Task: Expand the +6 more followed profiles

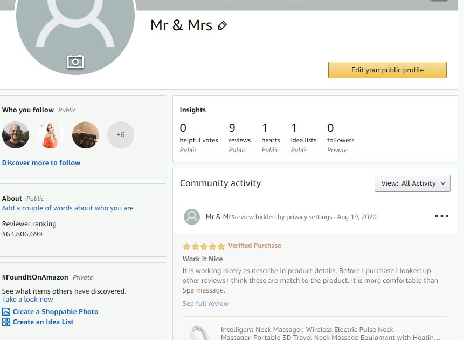Action: [120, 135]
